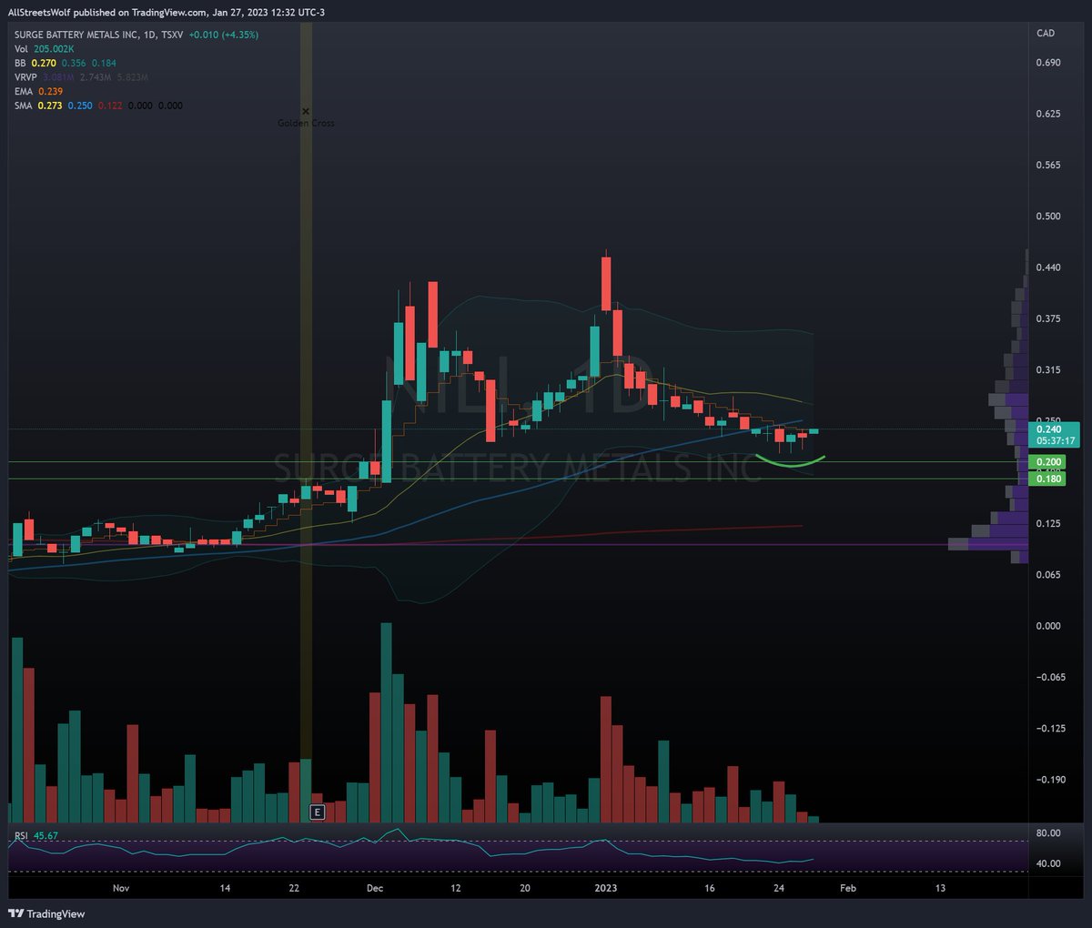The image size is (1092, 928).
Task: Click the Golden Cross x marker
Action: click(306, 111)
